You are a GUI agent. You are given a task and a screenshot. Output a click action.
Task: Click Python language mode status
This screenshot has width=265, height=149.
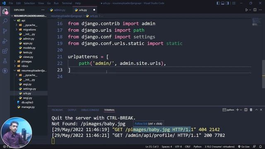pyautogui.click(x=198, y=147)
